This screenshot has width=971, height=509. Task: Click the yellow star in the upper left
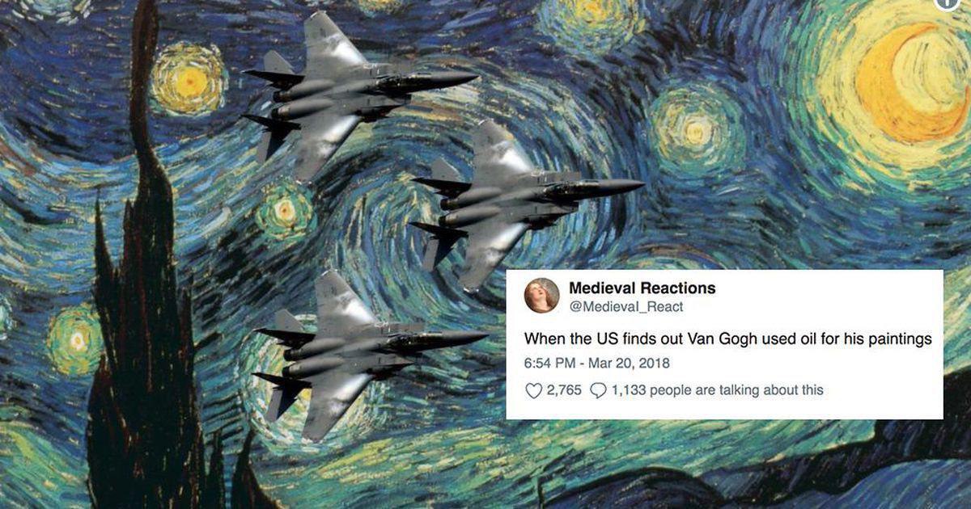pos(189,78)
